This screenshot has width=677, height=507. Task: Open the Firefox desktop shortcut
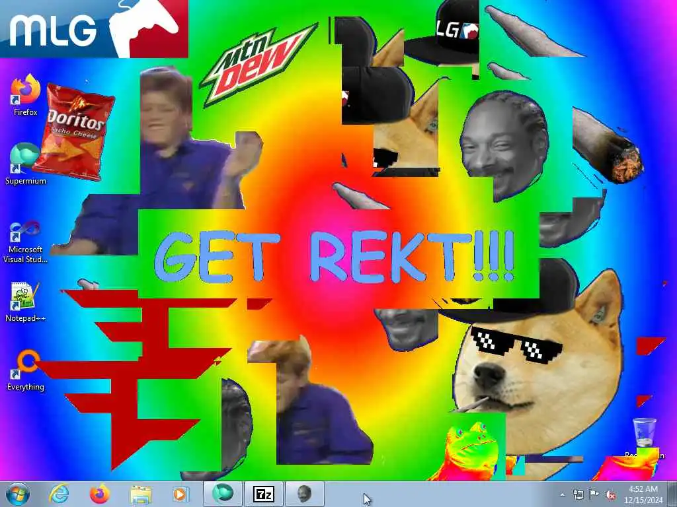click(x=25, y=95)
